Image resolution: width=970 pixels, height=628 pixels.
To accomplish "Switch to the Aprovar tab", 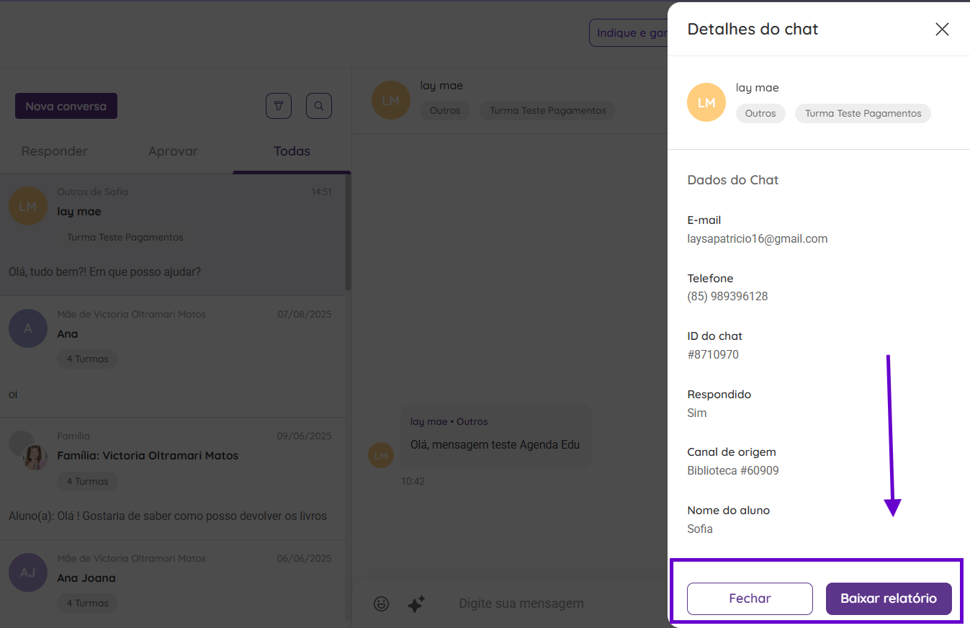I will 173,151.
